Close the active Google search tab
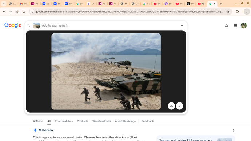 point(214,4)
